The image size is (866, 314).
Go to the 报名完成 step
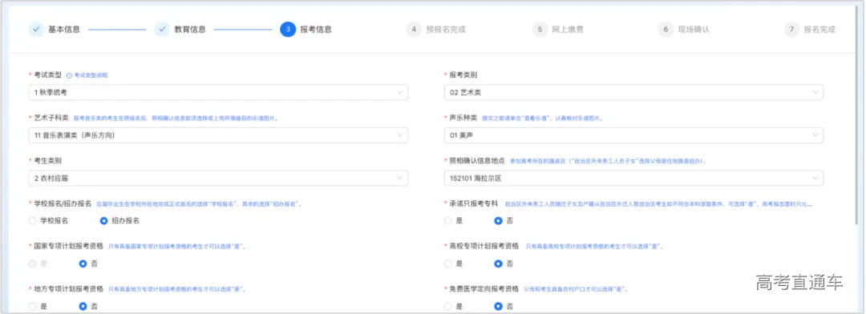click(x=810, y=30)
